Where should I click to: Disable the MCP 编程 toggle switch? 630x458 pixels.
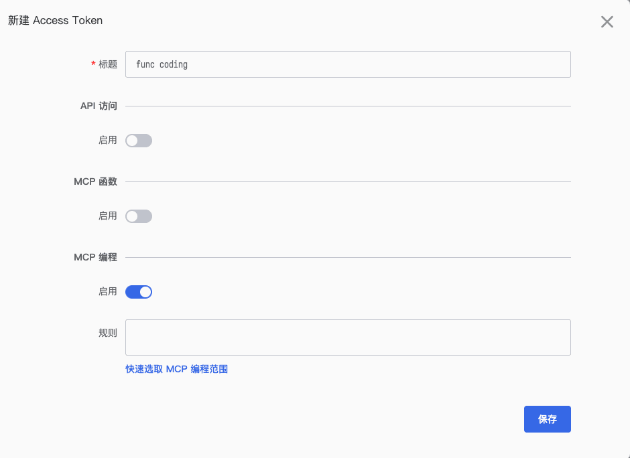click(x=139, y=292)
